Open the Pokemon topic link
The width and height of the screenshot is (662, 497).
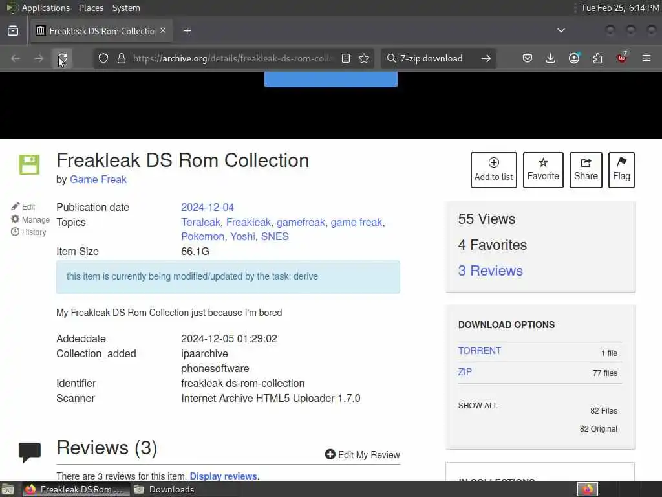(202, 236)
